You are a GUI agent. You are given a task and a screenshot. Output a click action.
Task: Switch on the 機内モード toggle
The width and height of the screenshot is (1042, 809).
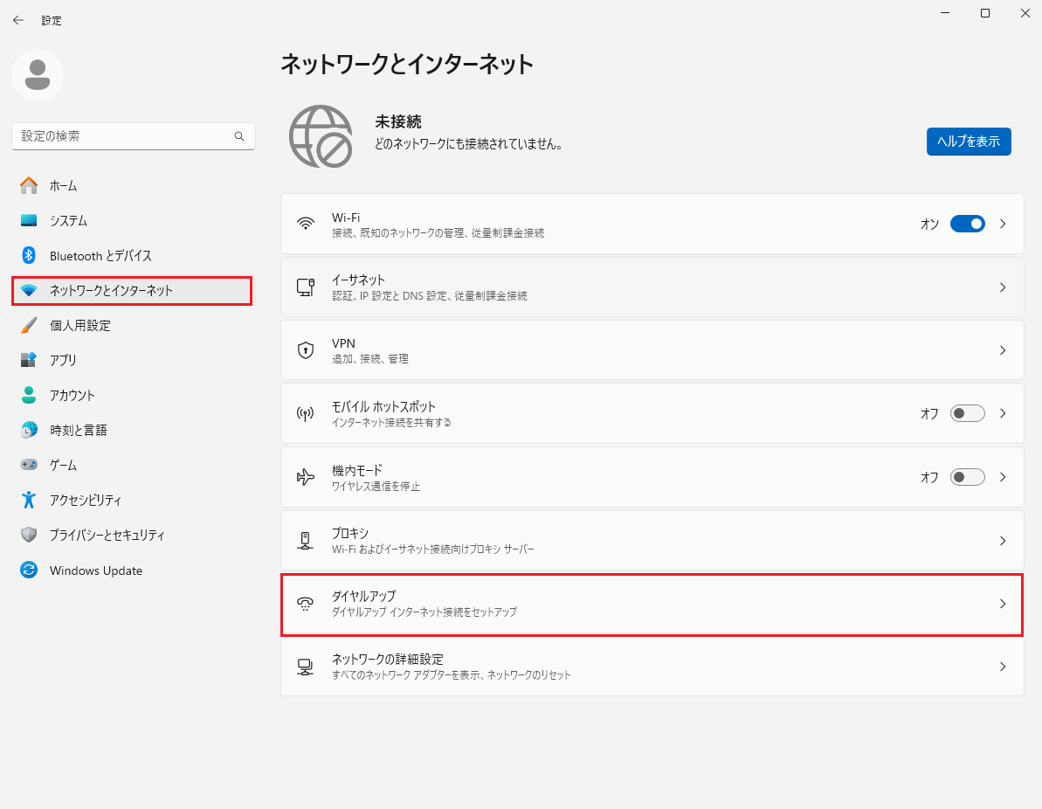click(x=967, y=477)
